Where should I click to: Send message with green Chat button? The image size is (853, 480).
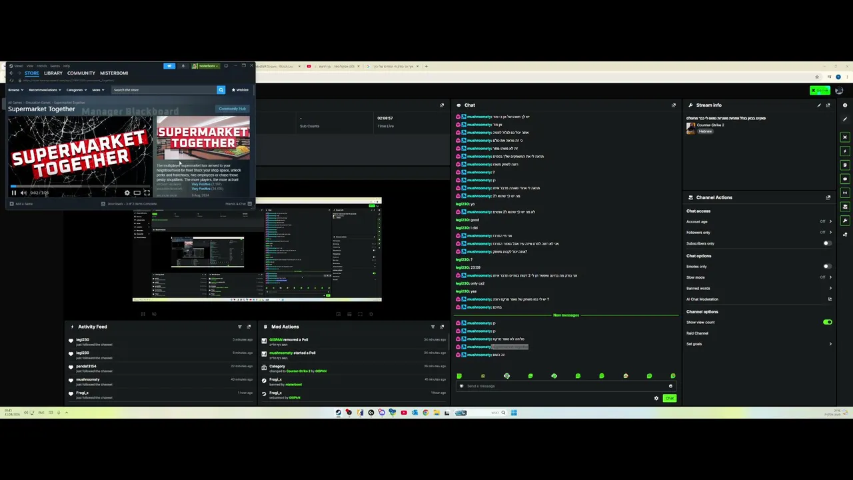[x=670, y=399]
